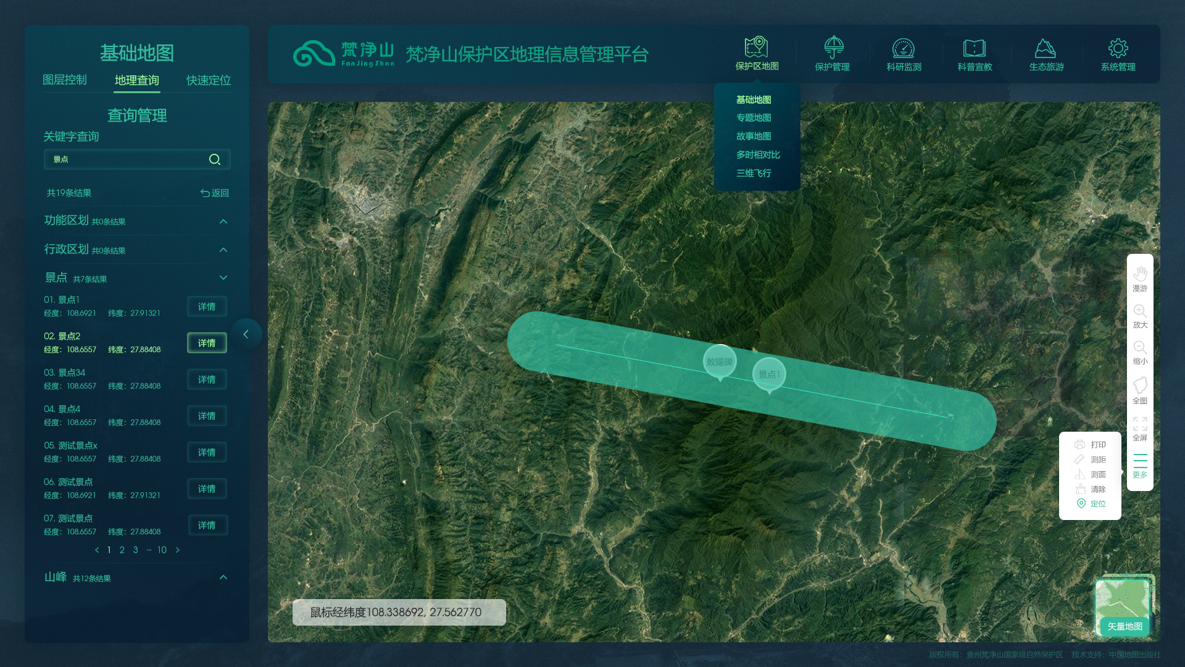
Task: Open the 生态旅游 mountain icon
Action: (x=1046, y=49)
